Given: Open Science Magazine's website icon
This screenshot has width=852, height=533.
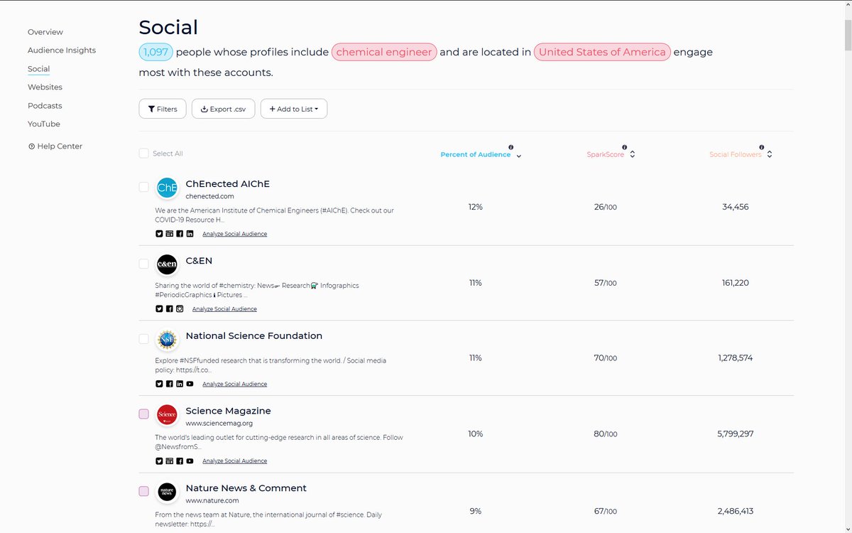Looking at the screenshot, I should (x=169, y=461).
